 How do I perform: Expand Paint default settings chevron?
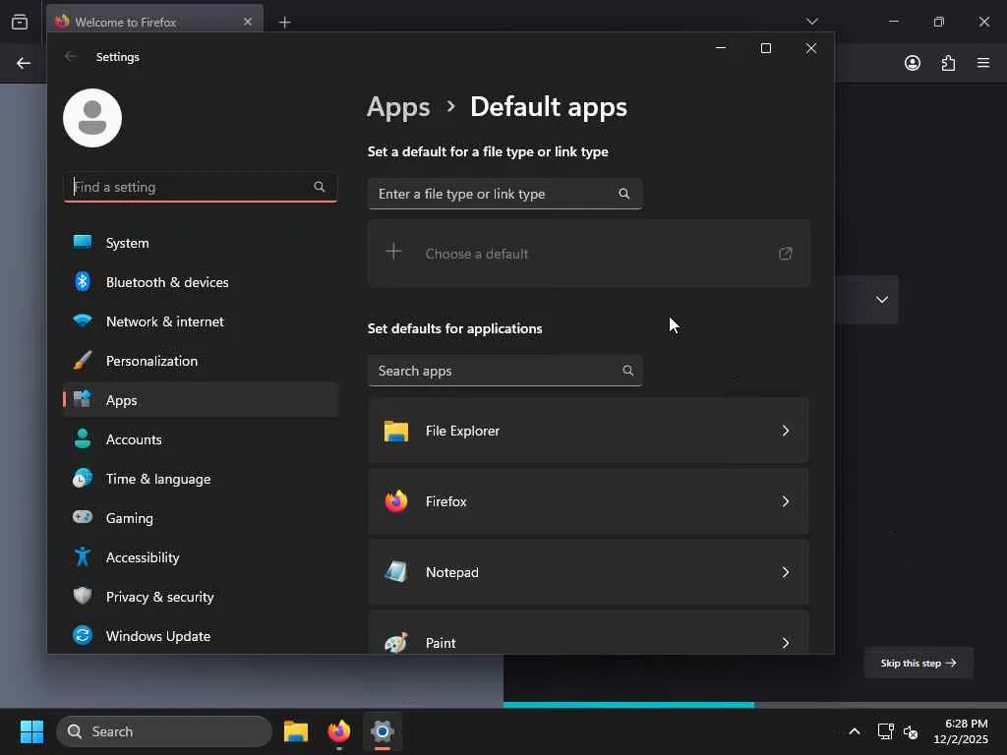786,643
